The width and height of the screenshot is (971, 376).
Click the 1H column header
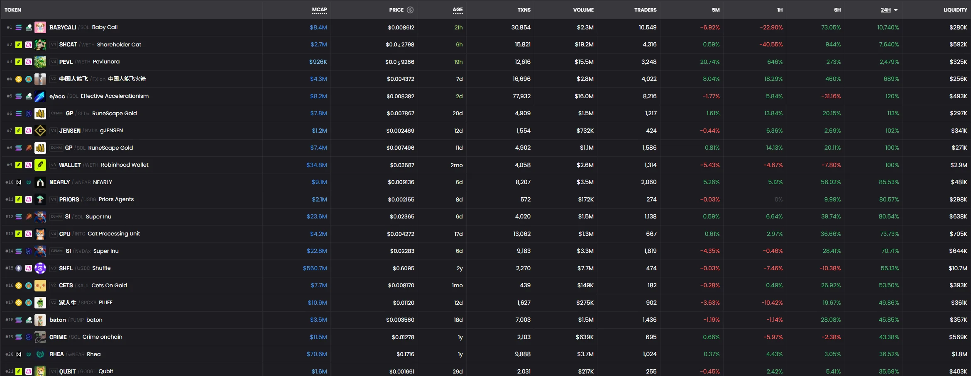tap(780, 10)
